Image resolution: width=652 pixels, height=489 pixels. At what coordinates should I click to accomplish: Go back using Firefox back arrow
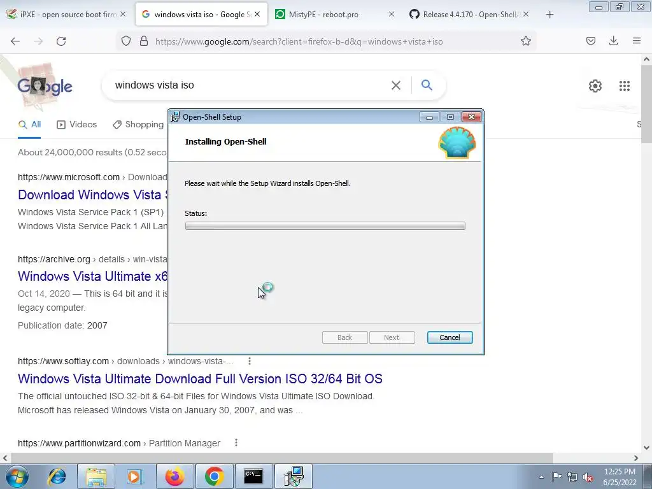tap(15, 41)
